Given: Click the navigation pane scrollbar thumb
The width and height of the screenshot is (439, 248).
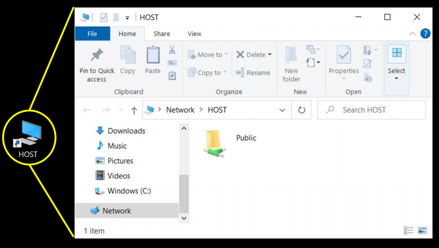Looking at the screenshot, I should tap(184, 194).
